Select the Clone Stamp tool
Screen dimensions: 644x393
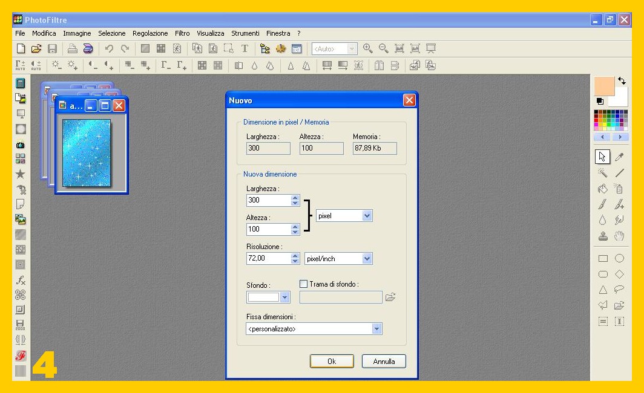coord(602,236)
